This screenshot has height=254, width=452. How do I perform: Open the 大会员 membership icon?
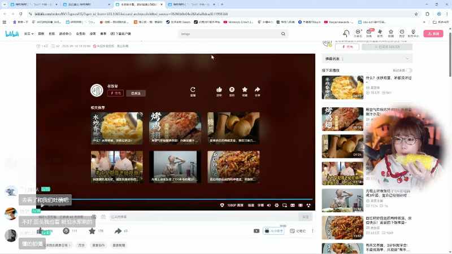(358, 33)
